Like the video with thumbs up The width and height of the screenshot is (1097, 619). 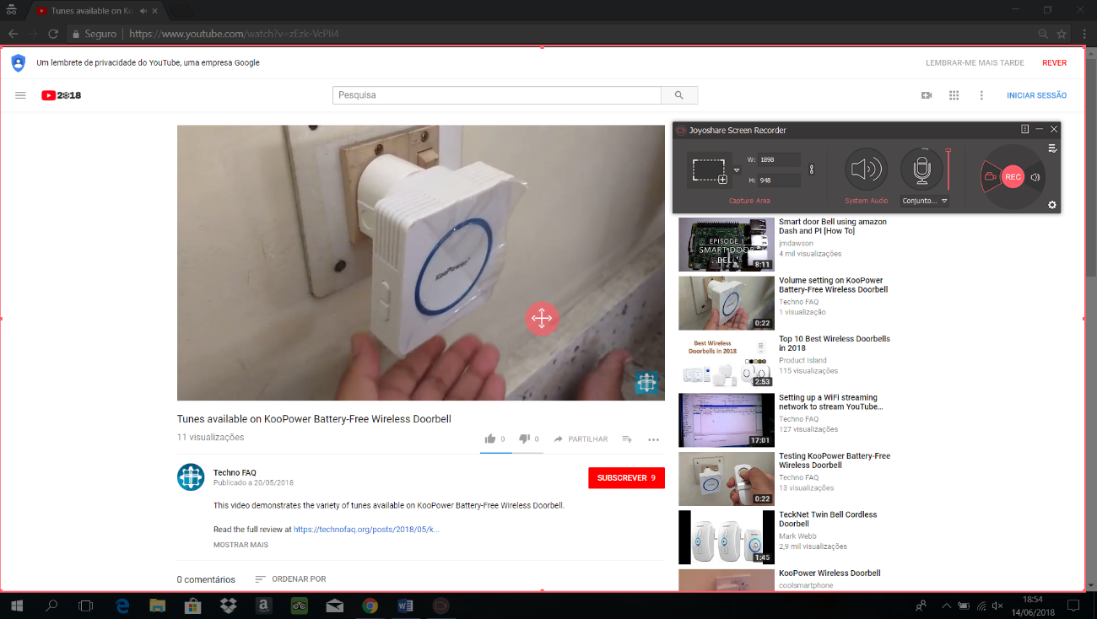pyautogui.click(x=490, y=439)
